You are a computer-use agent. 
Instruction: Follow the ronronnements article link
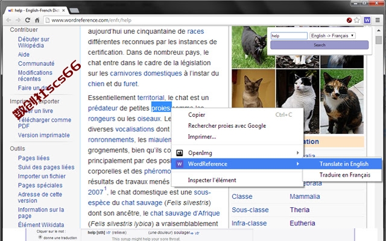[x=111, y=140]
